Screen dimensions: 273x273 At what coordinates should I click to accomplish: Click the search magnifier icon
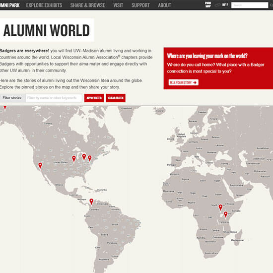271,5
